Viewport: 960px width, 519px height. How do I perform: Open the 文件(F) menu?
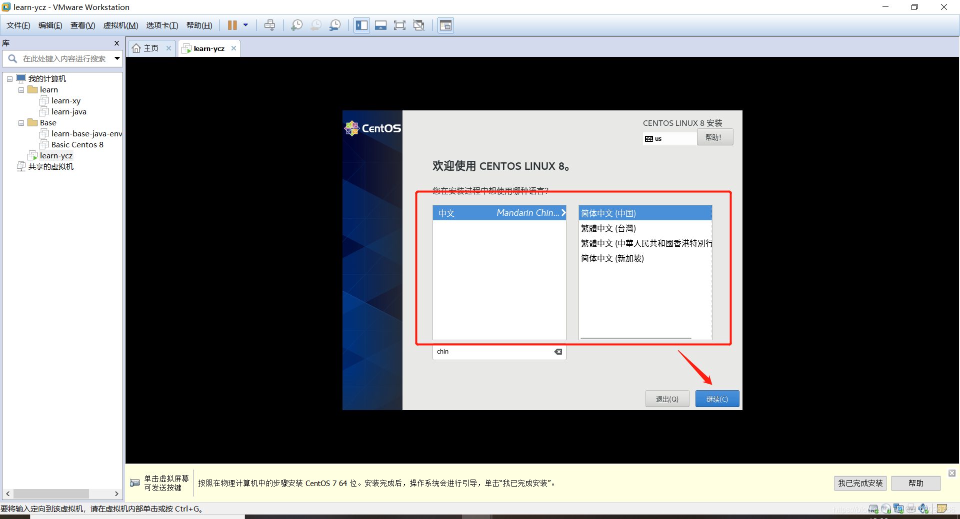click(18, 25)
